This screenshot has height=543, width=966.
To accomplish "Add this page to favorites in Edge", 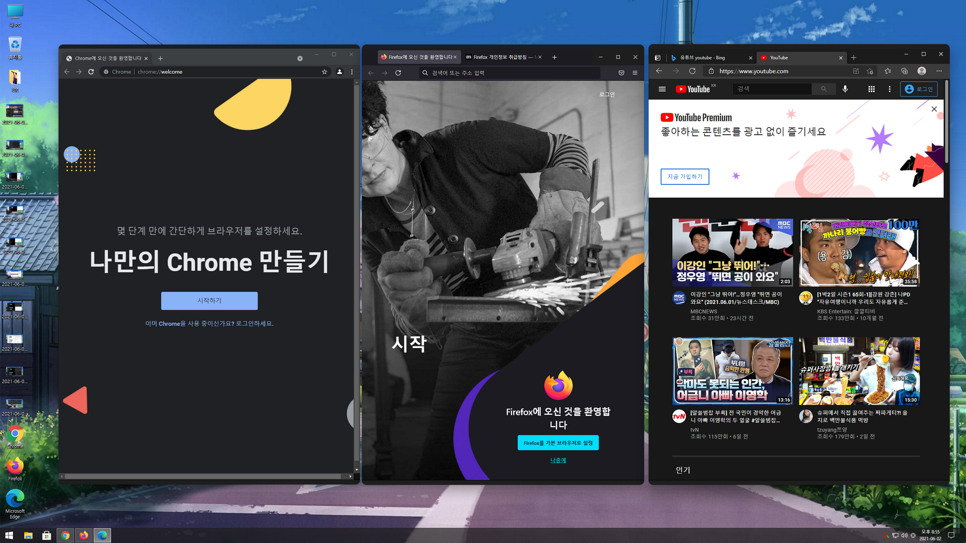I will (870, 71).
